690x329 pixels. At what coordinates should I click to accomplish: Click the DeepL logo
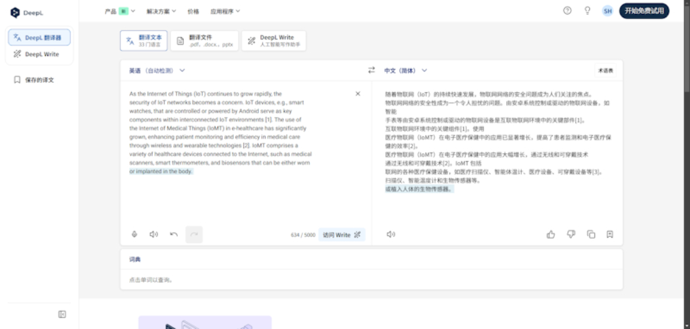(27, 13)
